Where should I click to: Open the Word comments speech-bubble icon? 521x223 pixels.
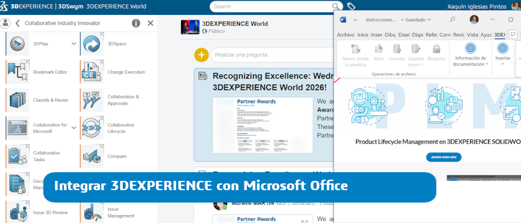tap(513, 35)
